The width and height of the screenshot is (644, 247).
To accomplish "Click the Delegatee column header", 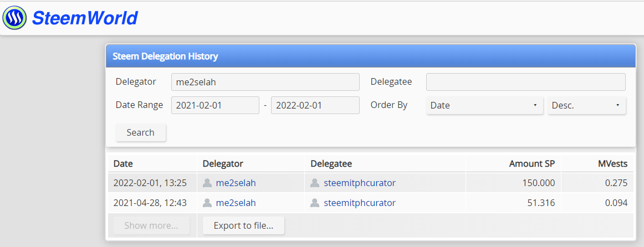I will point(331,164).
